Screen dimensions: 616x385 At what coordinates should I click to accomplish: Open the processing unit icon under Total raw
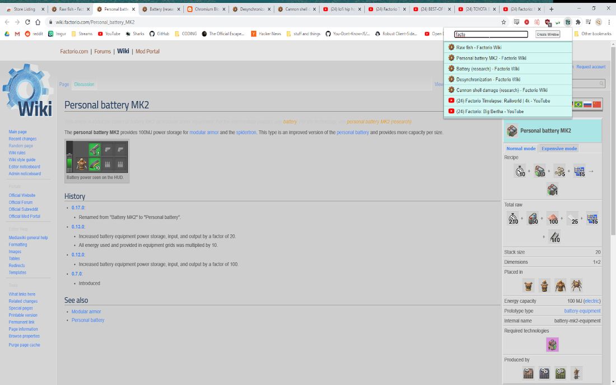[592, 218]
